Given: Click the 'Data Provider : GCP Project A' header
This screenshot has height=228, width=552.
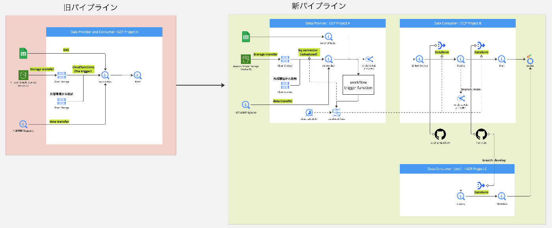Looking at the screenshot, I should point(328,23).
